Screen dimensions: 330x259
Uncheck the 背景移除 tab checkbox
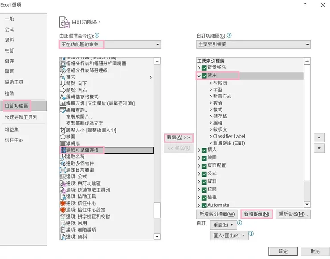(x=204, y=68)
